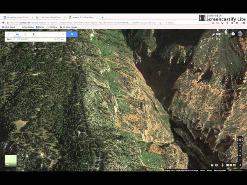The width and height of the screenshot is (247, 185).
Task: Open Google account profile picture
Action: pos(240,34)
